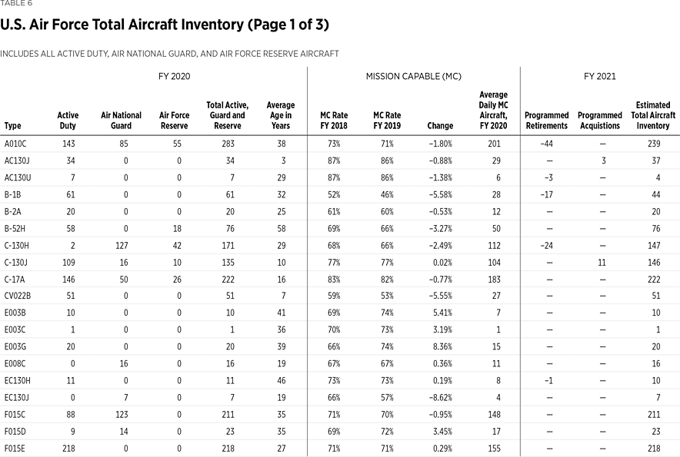This screenshot has height=457, width=680.
Task: Click the "Active Duty" column header
Action: point(68,121)
